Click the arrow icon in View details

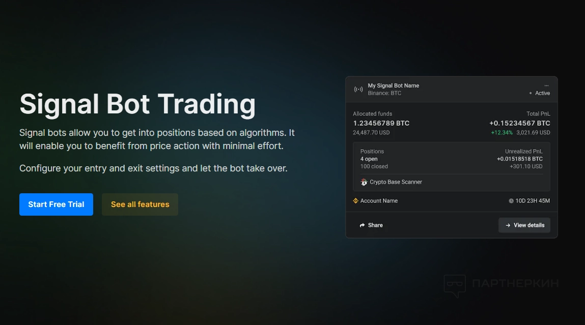point(508,225)
